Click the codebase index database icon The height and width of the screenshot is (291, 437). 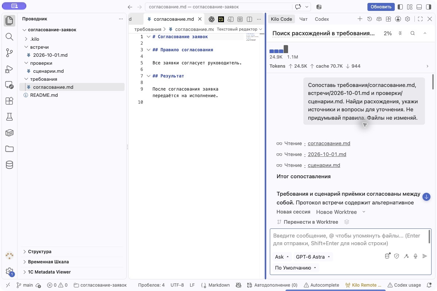[x=387, y=256]
